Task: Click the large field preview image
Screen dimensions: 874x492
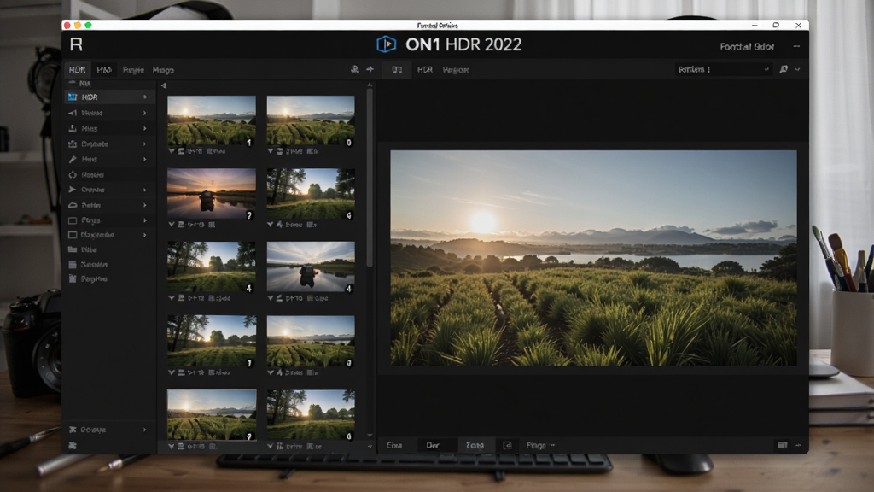Action: click(593, 258)
